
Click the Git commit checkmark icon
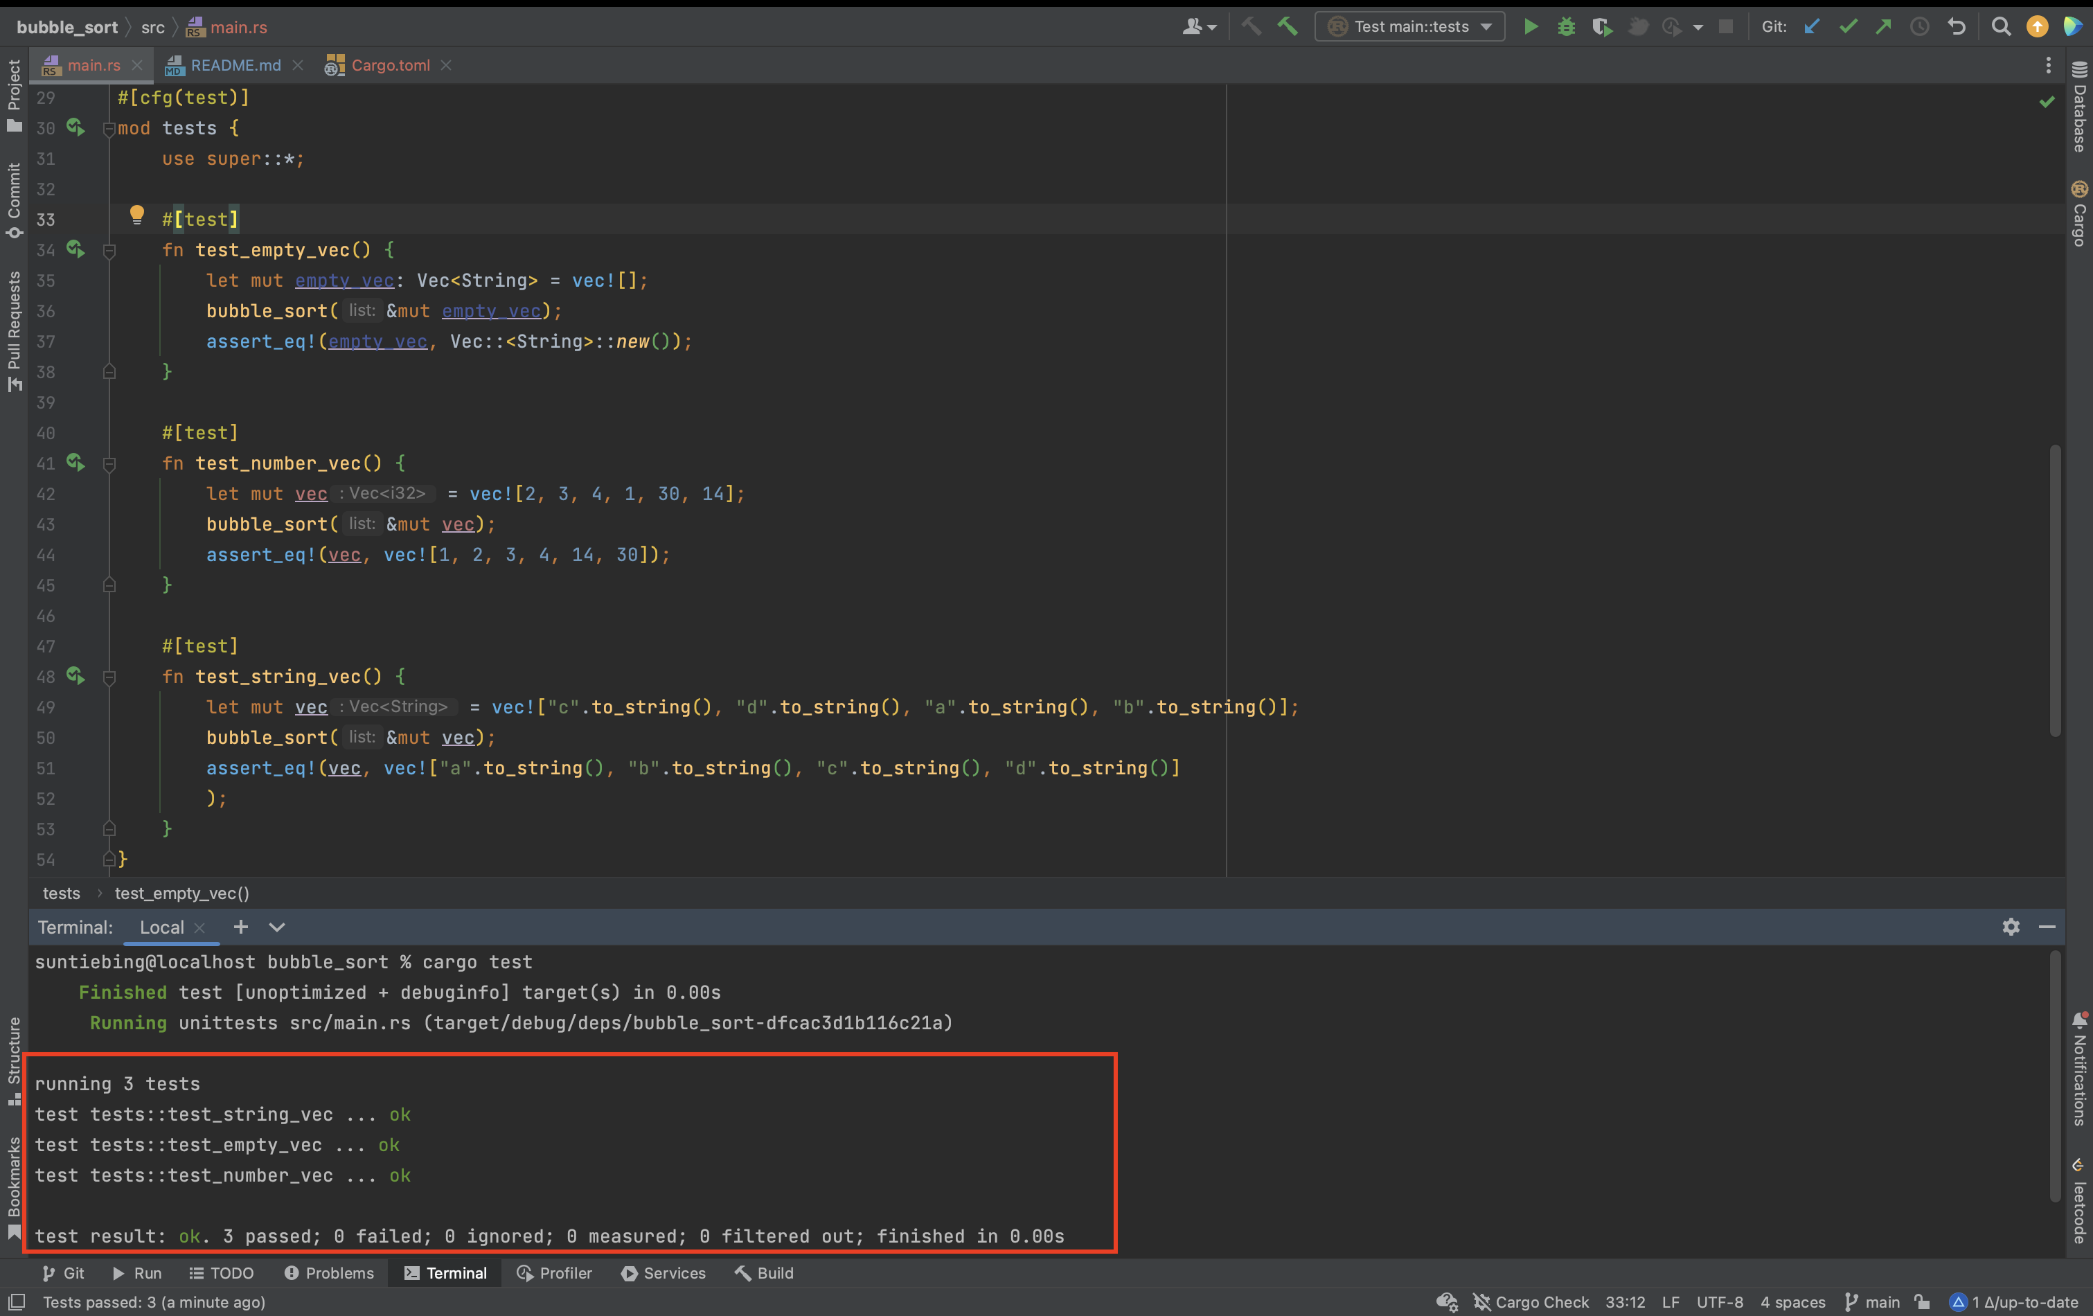click(x=1848, y=27)
